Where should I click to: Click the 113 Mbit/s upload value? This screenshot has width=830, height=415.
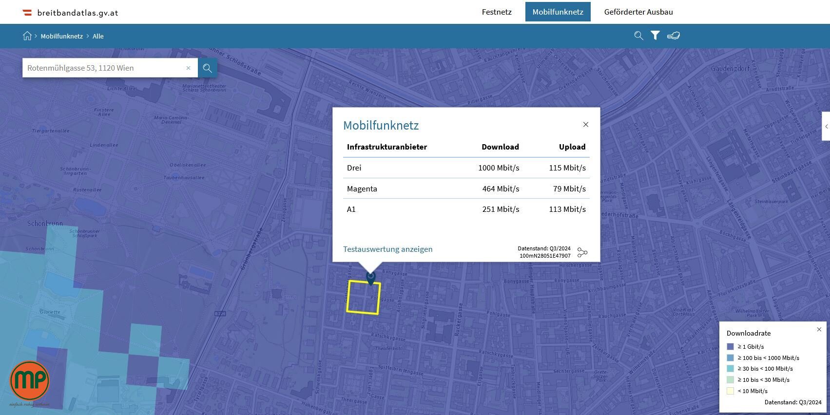click(x=567, y=209)
